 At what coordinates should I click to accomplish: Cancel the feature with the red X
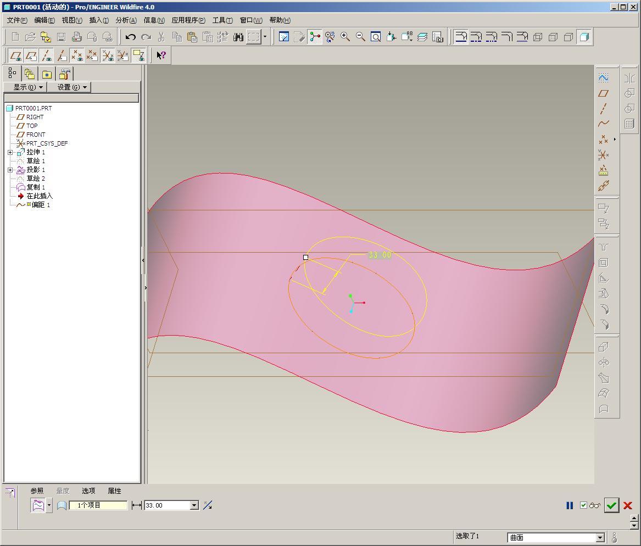(x=628, y=505)
